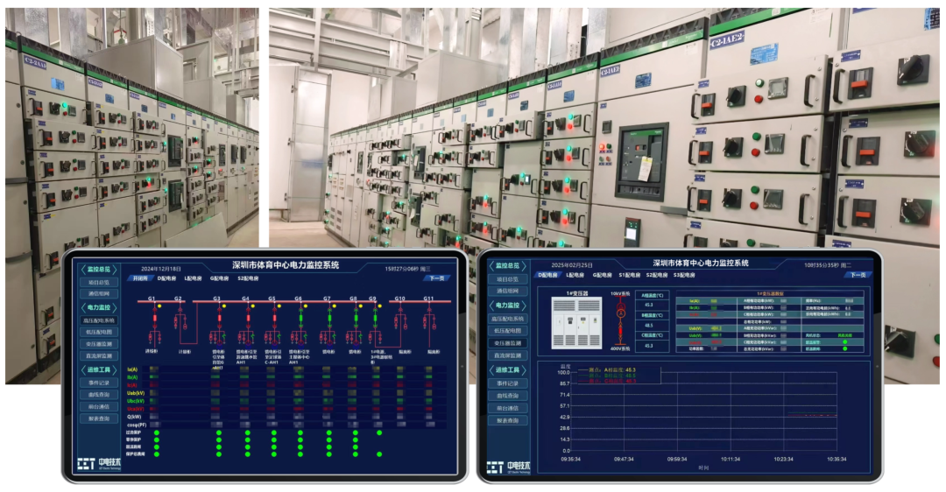Open 项目总览 on the 2024 screen
Image resolution: width=946 pixels, height=492 pixels.
click(x=99, y=282)
